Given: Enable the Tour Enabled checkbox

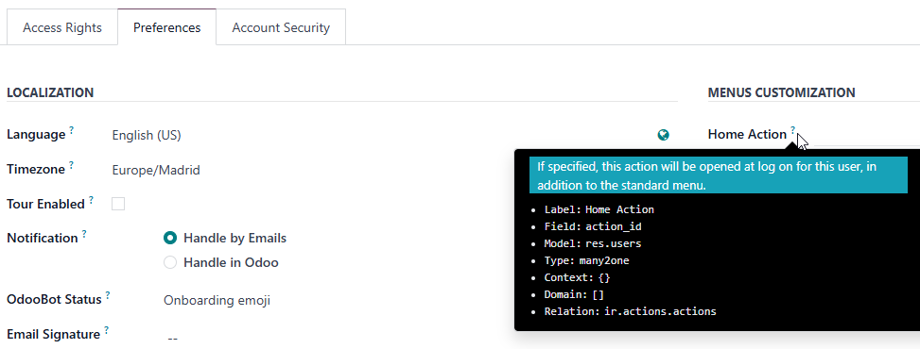Looking at the screenshot, I should 118,204.
